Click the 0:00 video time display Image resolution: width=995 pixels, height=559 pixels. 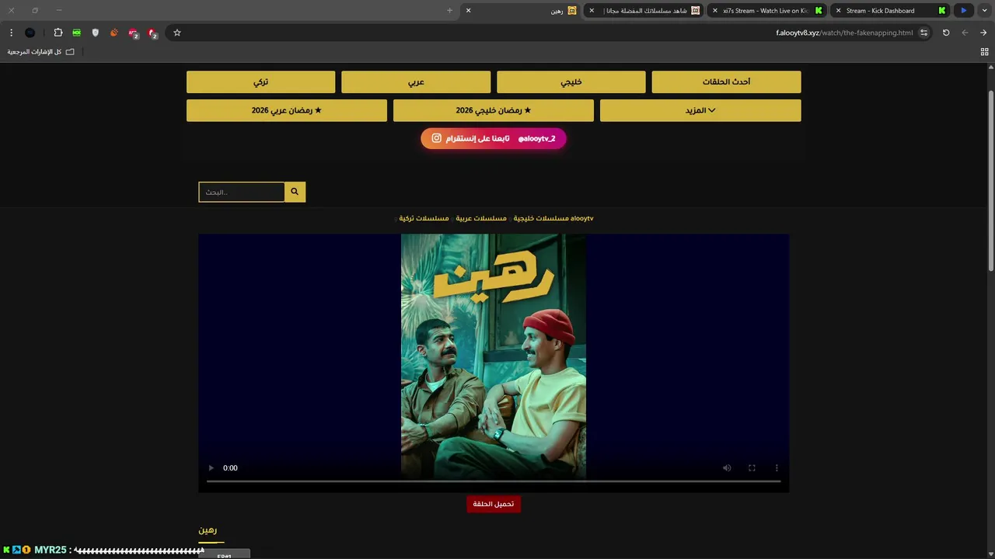coord(230,468)
